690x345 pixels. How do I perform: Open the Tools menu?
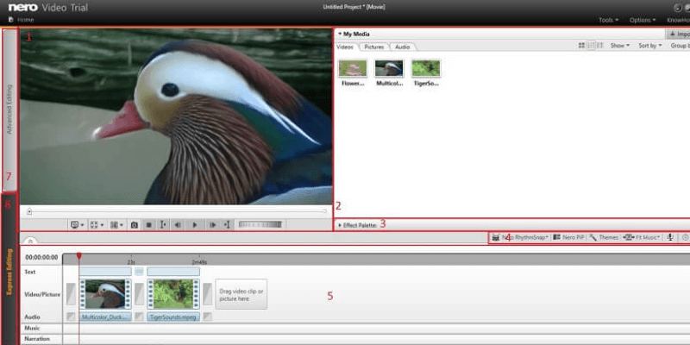coord(608,20)
